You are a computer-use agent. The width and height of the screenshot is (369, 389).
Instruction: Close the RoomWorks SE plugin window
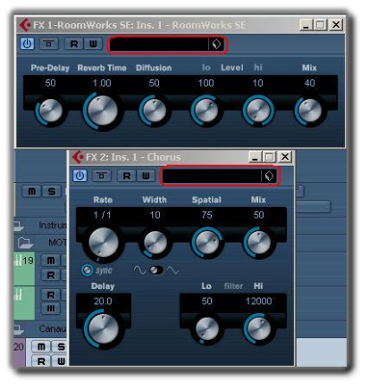coord(336,25)
